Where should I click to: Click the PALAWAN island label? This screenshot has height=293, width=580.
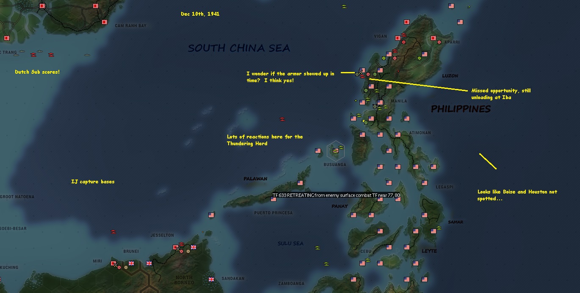pos(255,179)
